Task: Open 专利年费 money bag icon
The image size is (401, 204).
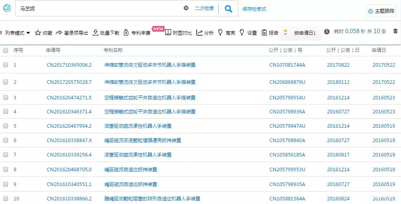Action: [x=126, y=33]
